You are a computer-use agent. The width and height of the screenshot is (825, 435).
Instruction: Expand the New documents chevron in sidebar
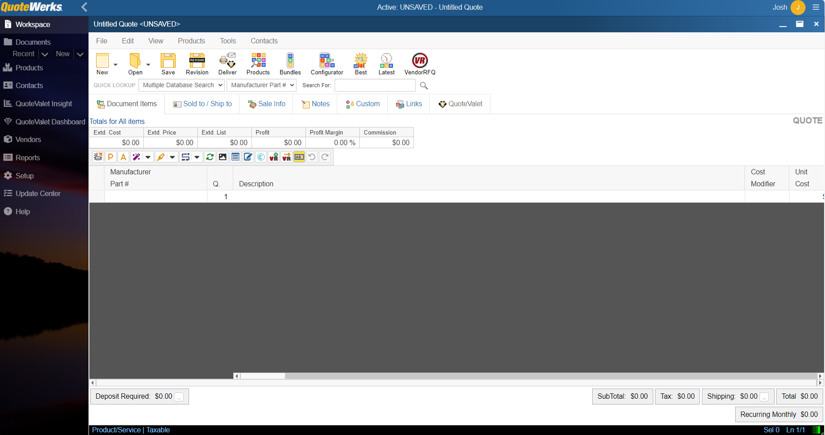tap(80, 54)
